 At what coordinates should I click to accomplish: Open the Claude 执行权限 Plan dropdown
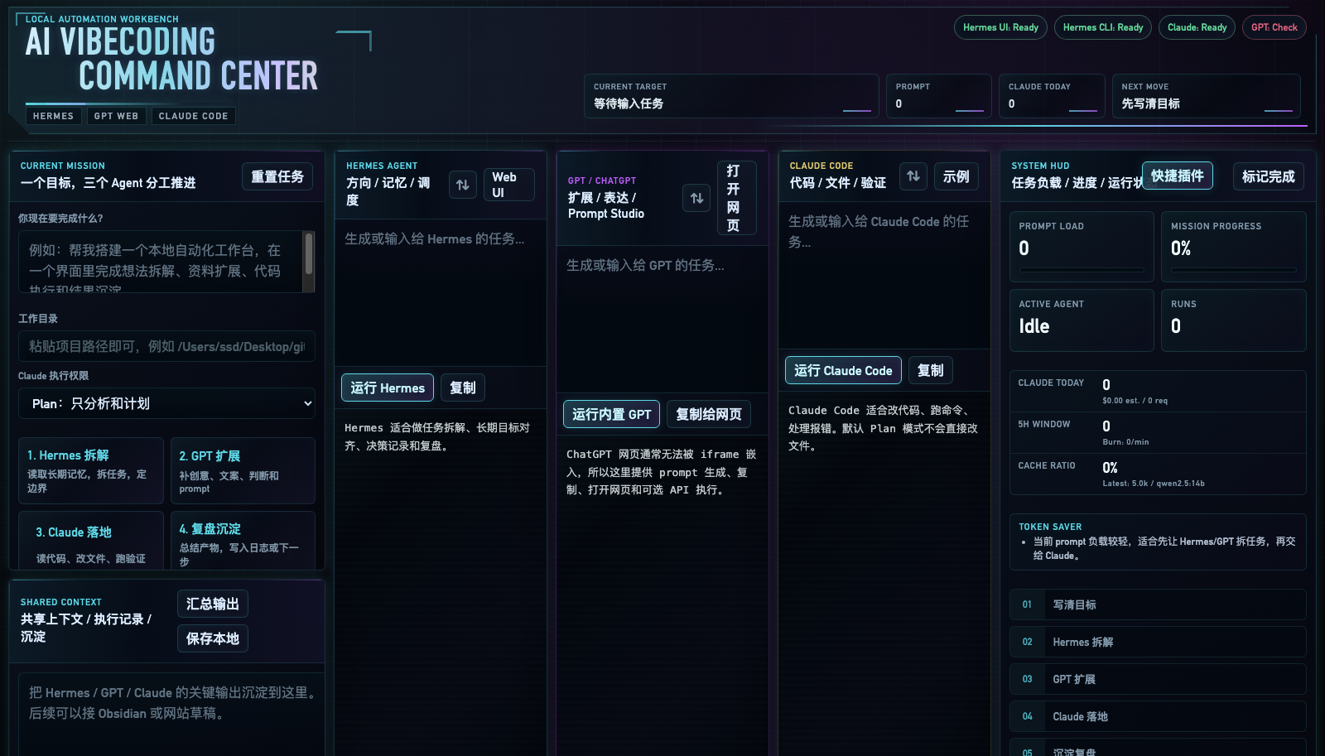(x=166, y=403)
